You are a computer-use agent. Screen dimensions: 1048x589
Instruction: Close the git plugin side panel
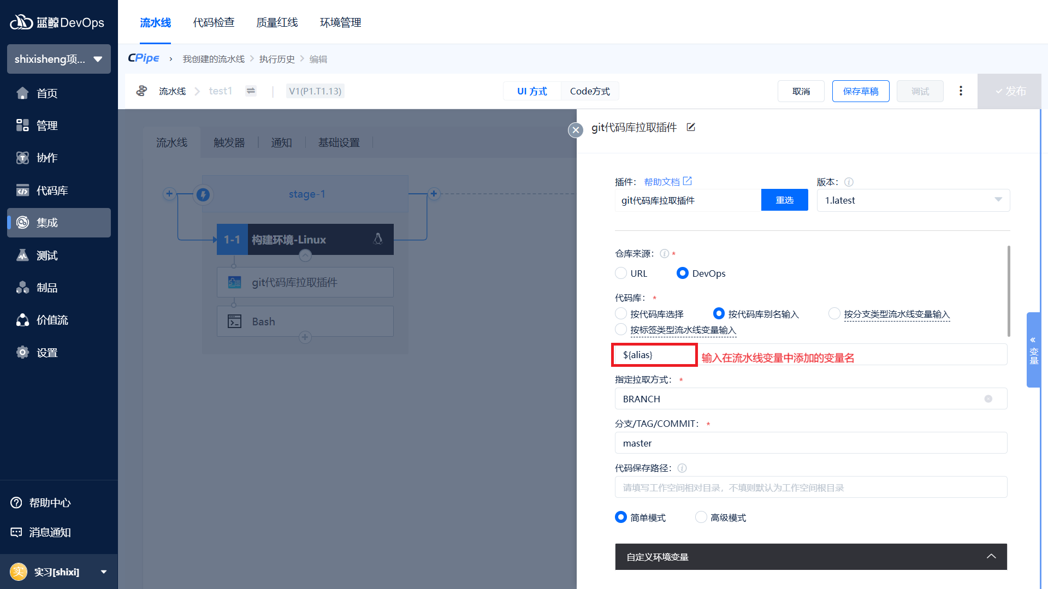pos(575,130)
